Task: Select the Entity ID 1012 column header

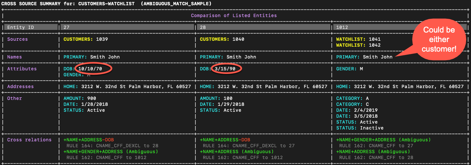Action: point(372,27)
